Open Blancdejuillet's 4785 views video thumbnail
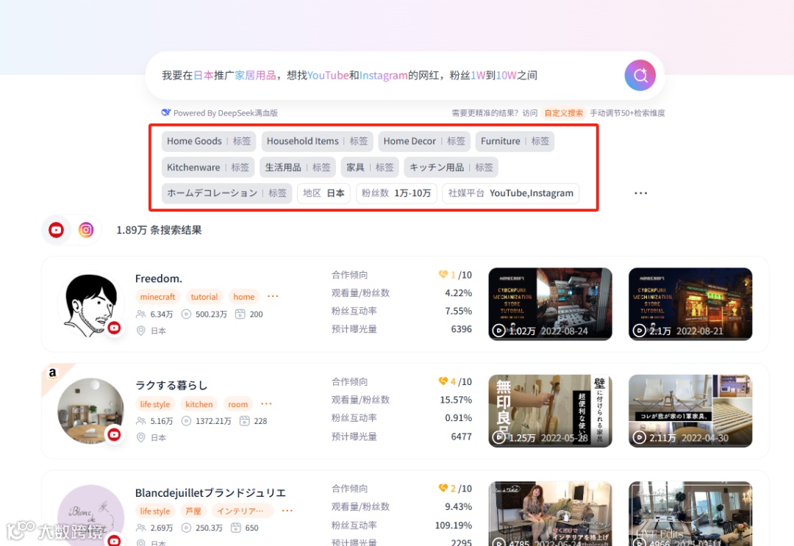 tap(550, 514)
